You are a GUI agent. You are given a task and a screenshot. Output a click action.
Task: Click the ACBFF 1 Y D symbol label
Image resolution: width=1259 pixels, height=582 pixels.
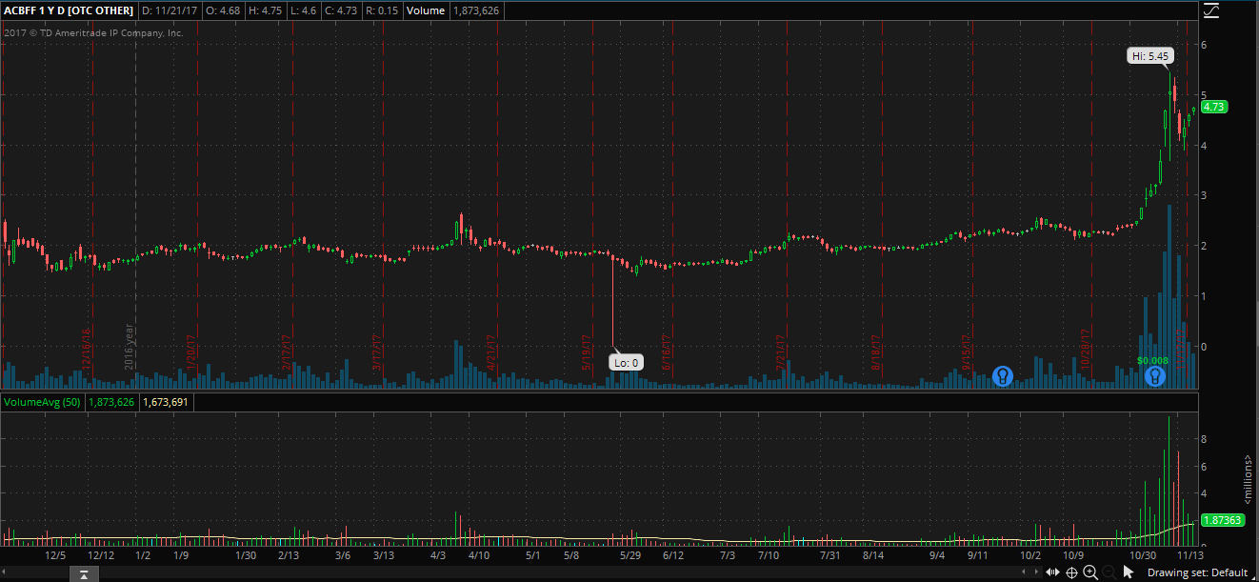coord(68,10)
